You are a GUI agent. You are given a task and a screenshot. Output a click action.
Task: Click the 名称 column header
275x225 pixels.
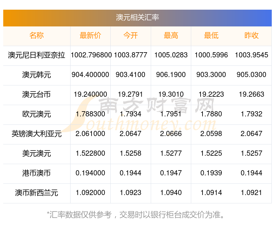(37, 35)
